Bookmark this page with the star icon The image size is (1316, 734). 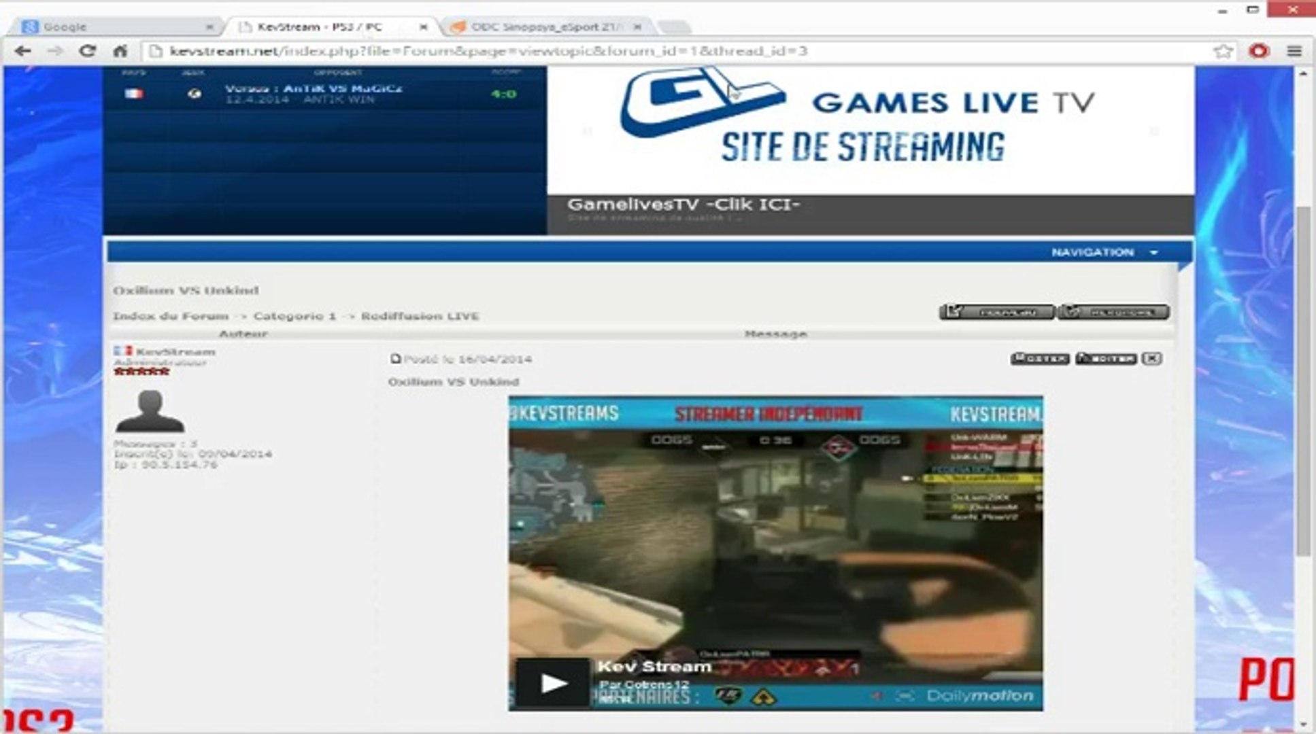[x=1223, y=51]
